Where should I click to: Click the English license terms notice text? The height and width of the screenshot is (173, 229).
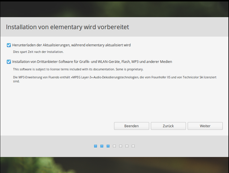78,69
